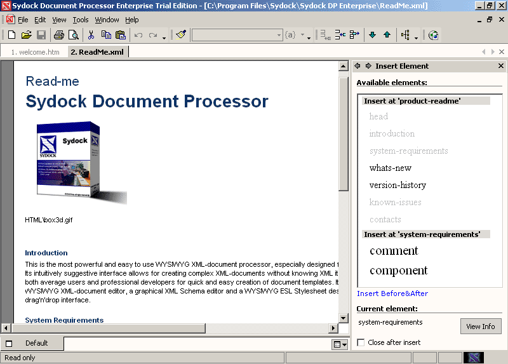Screen dimensions: 508x364
Task: Insert version-history element
Action: click(398, 185)
